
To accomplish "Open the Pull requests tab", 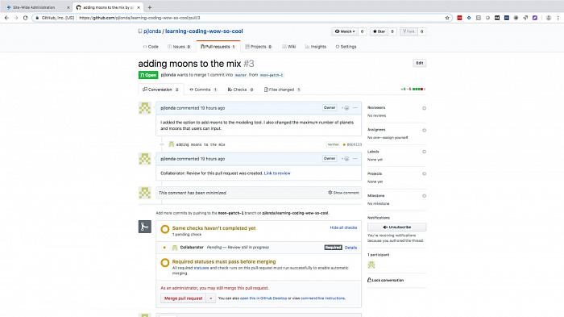I will click(218, 47).
